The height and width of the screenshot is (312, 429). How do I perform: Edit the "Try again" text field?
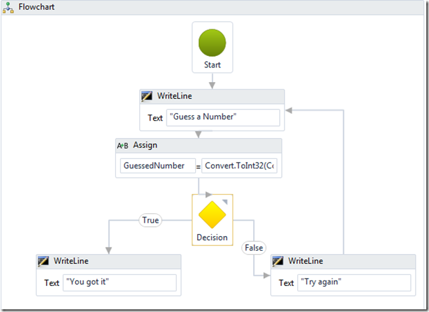[354, 283]
